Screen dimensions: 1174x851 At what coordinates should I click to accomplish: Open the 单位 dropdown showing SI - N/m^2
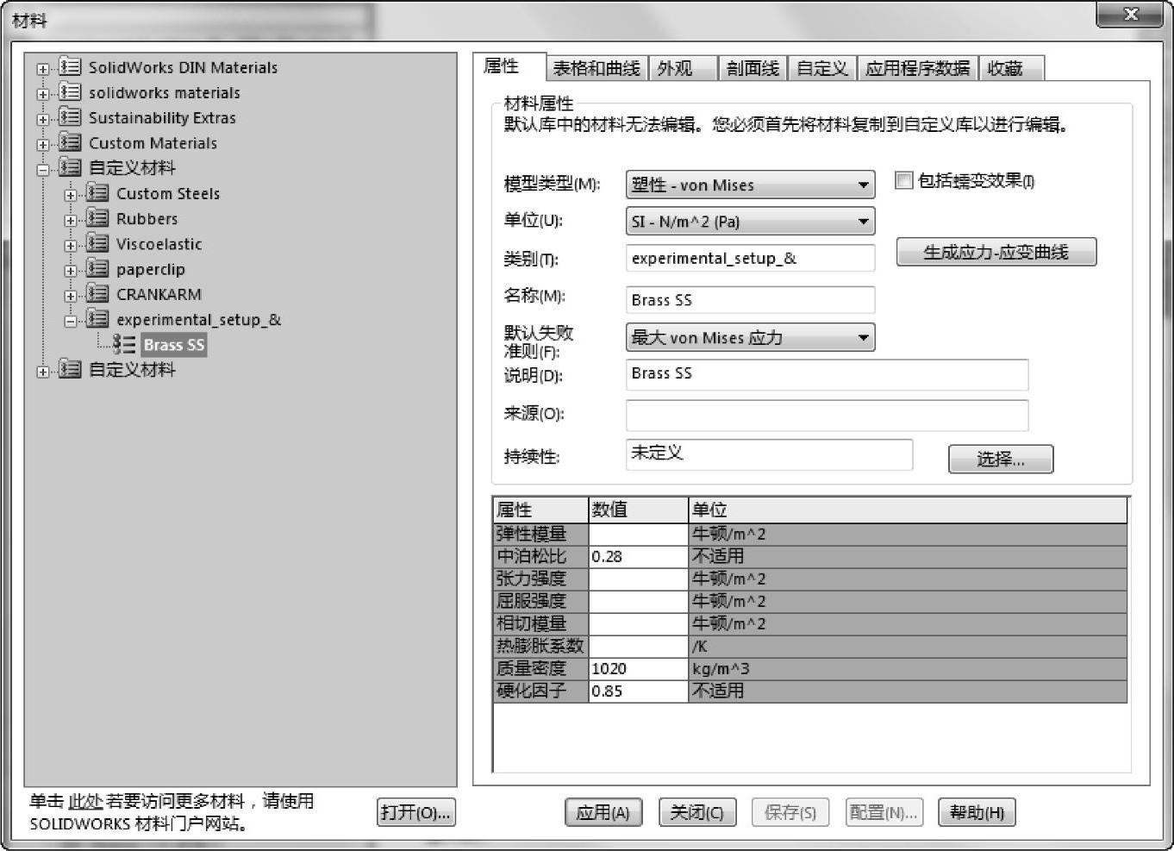click(750, 222)
